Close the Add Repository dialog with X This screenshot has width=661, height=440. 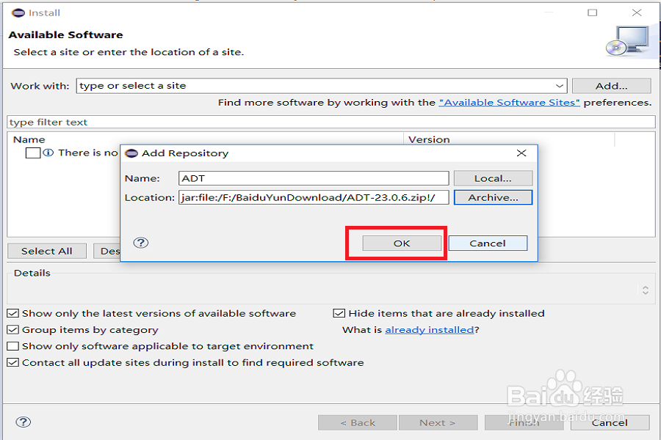pos(521,153)
